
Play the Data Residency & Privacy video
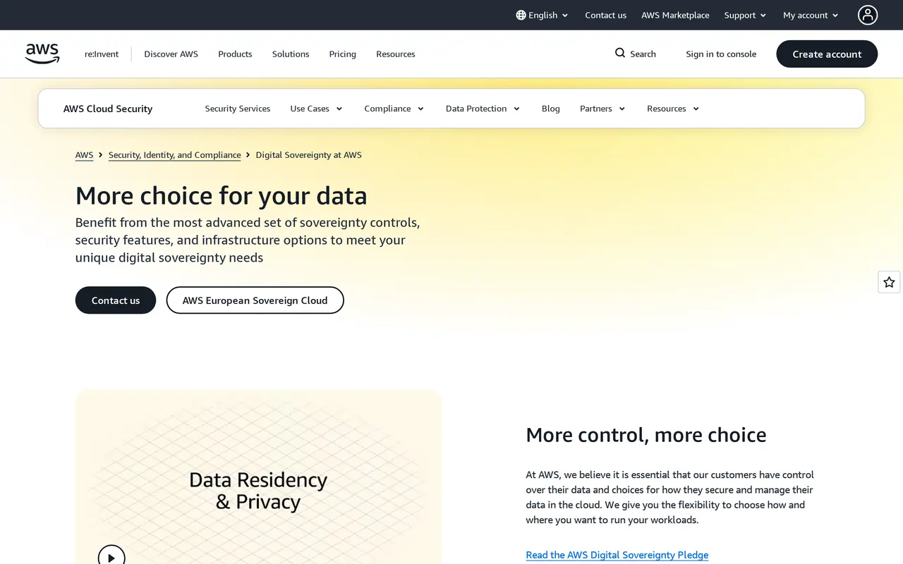coord(111,557)
